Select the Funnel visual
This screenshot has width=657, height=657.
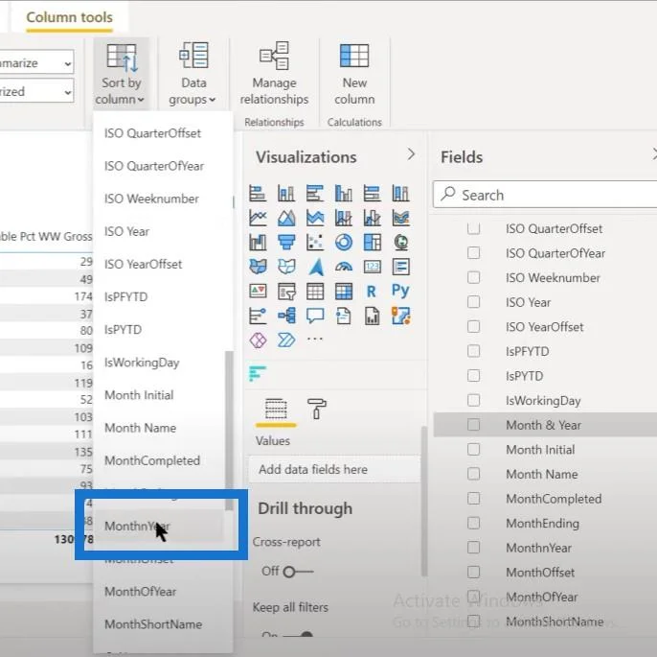[x=286, y=242]
